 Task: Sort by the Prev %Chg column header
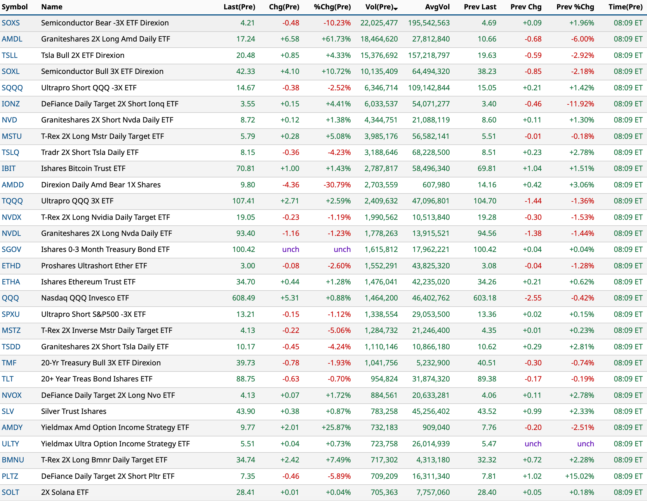click(575, 7)
